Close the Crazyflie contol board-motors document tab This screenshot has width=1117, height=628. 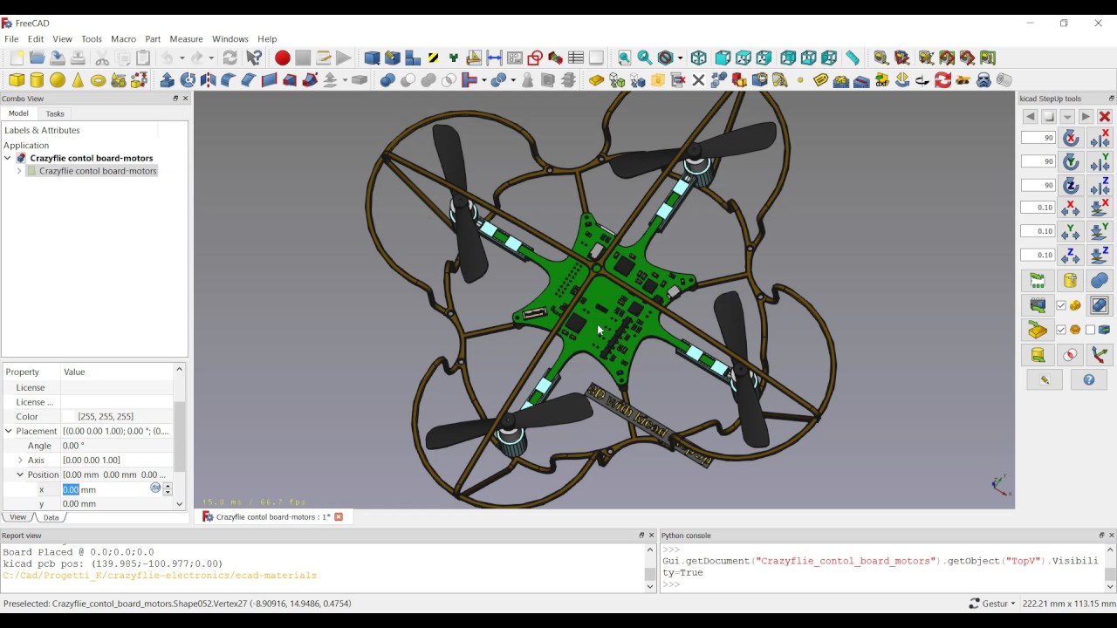click(x=339, y=517)
